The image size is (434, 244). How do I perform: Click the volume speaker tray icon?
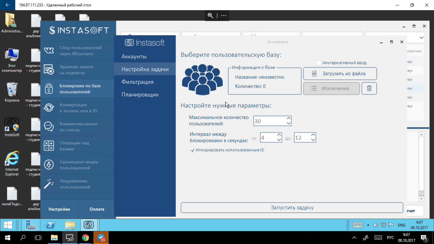pyautogui.click(x=376, y=225)
